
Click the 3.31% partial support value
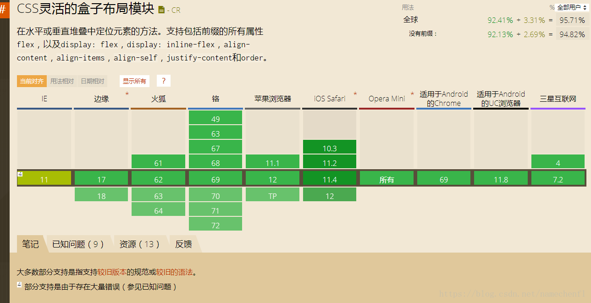534,20
